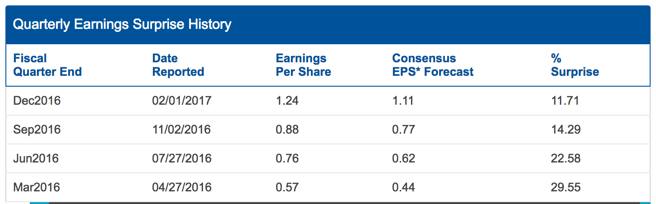656x204 pixels.
Task: Select the Consensus EPS* Forecast header
Action: tap(433, 65)
